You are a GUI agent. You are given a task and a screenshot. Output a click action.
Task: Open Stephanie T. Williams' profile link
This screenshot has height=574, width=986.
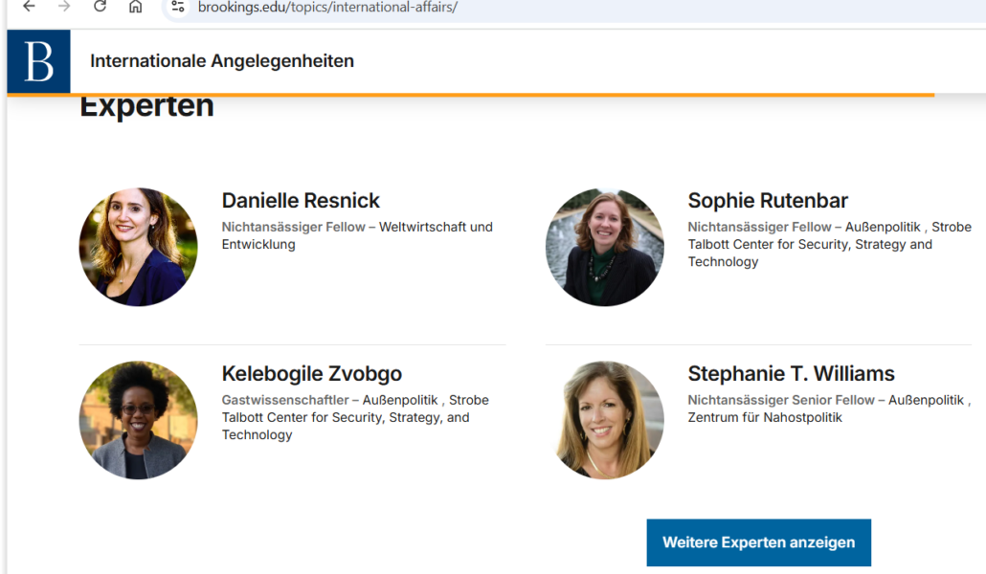pyautogui.click(x=791, y=373)
